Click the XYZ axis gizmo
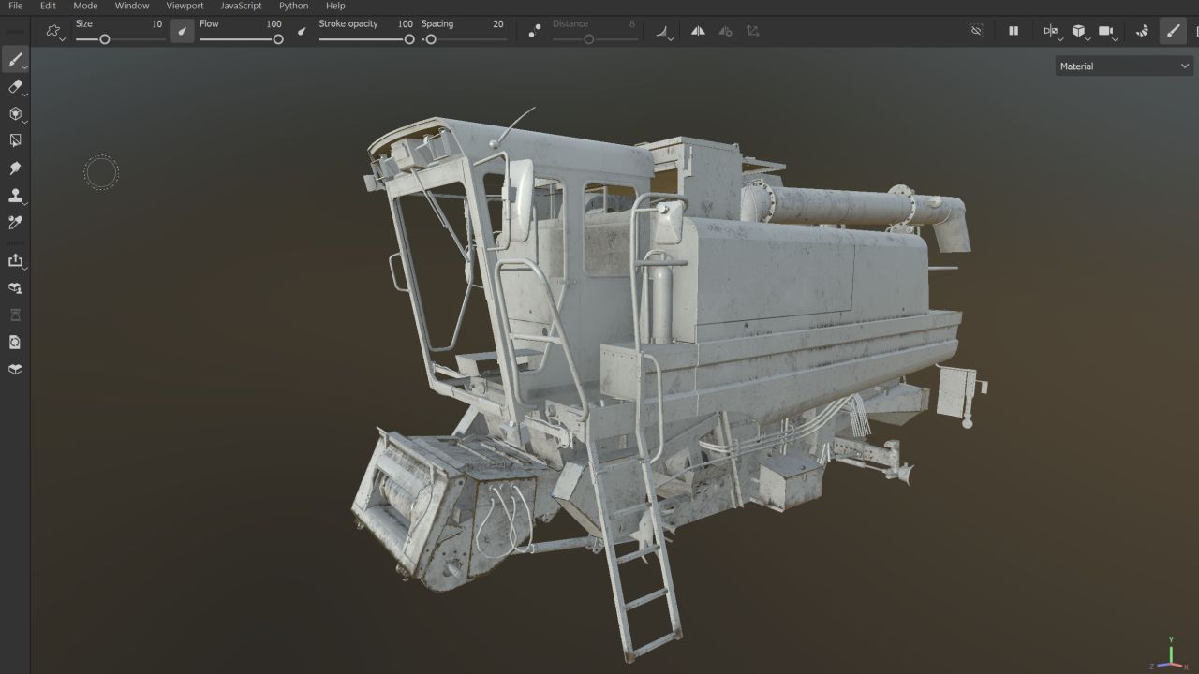This screenshot has height=674, width=1199. coord(1169,653)
